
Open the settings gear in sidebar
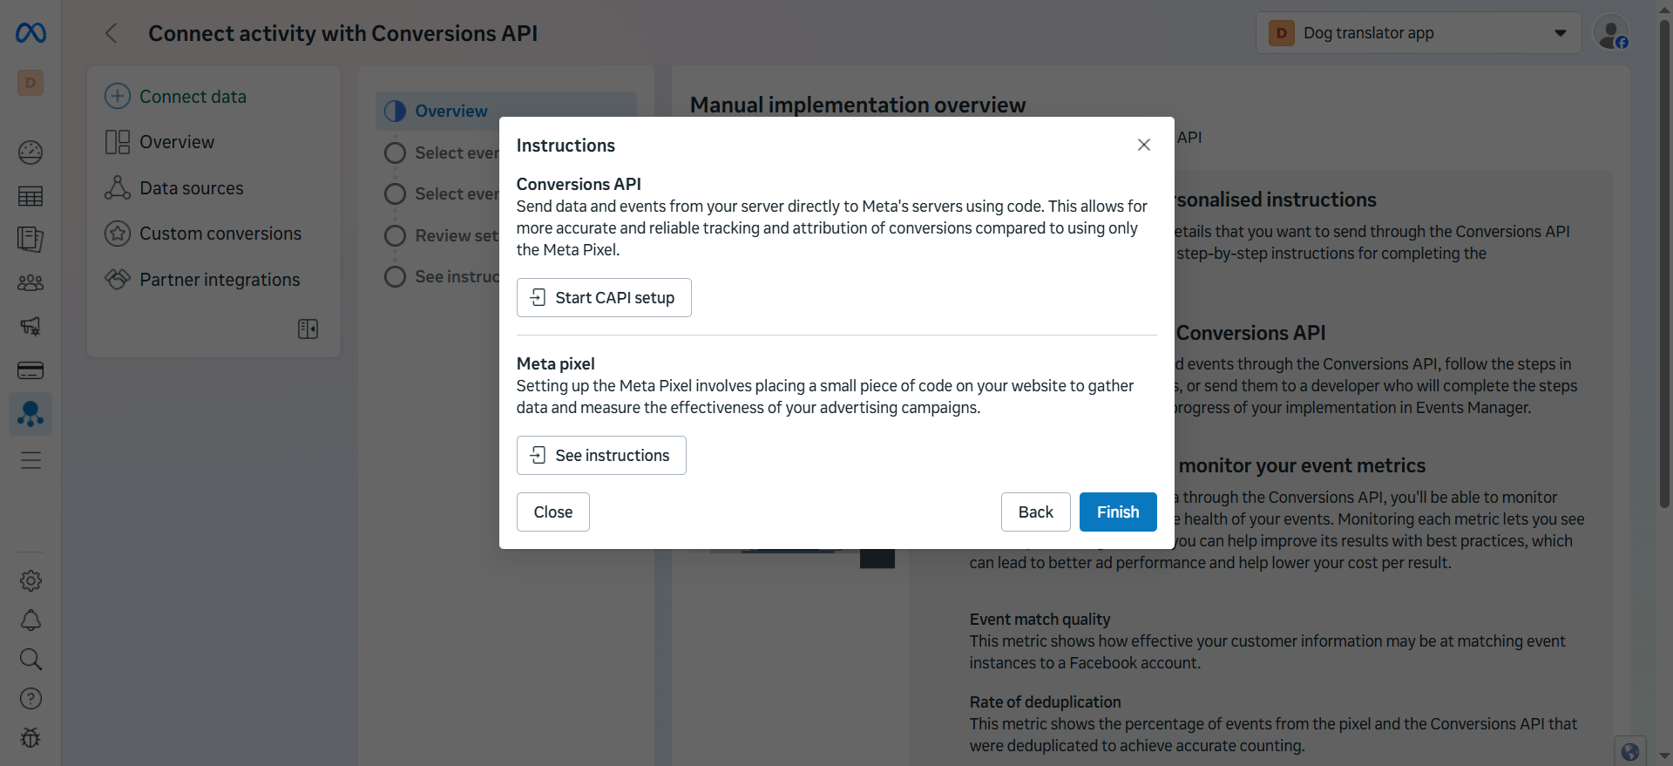click(30, 580)
